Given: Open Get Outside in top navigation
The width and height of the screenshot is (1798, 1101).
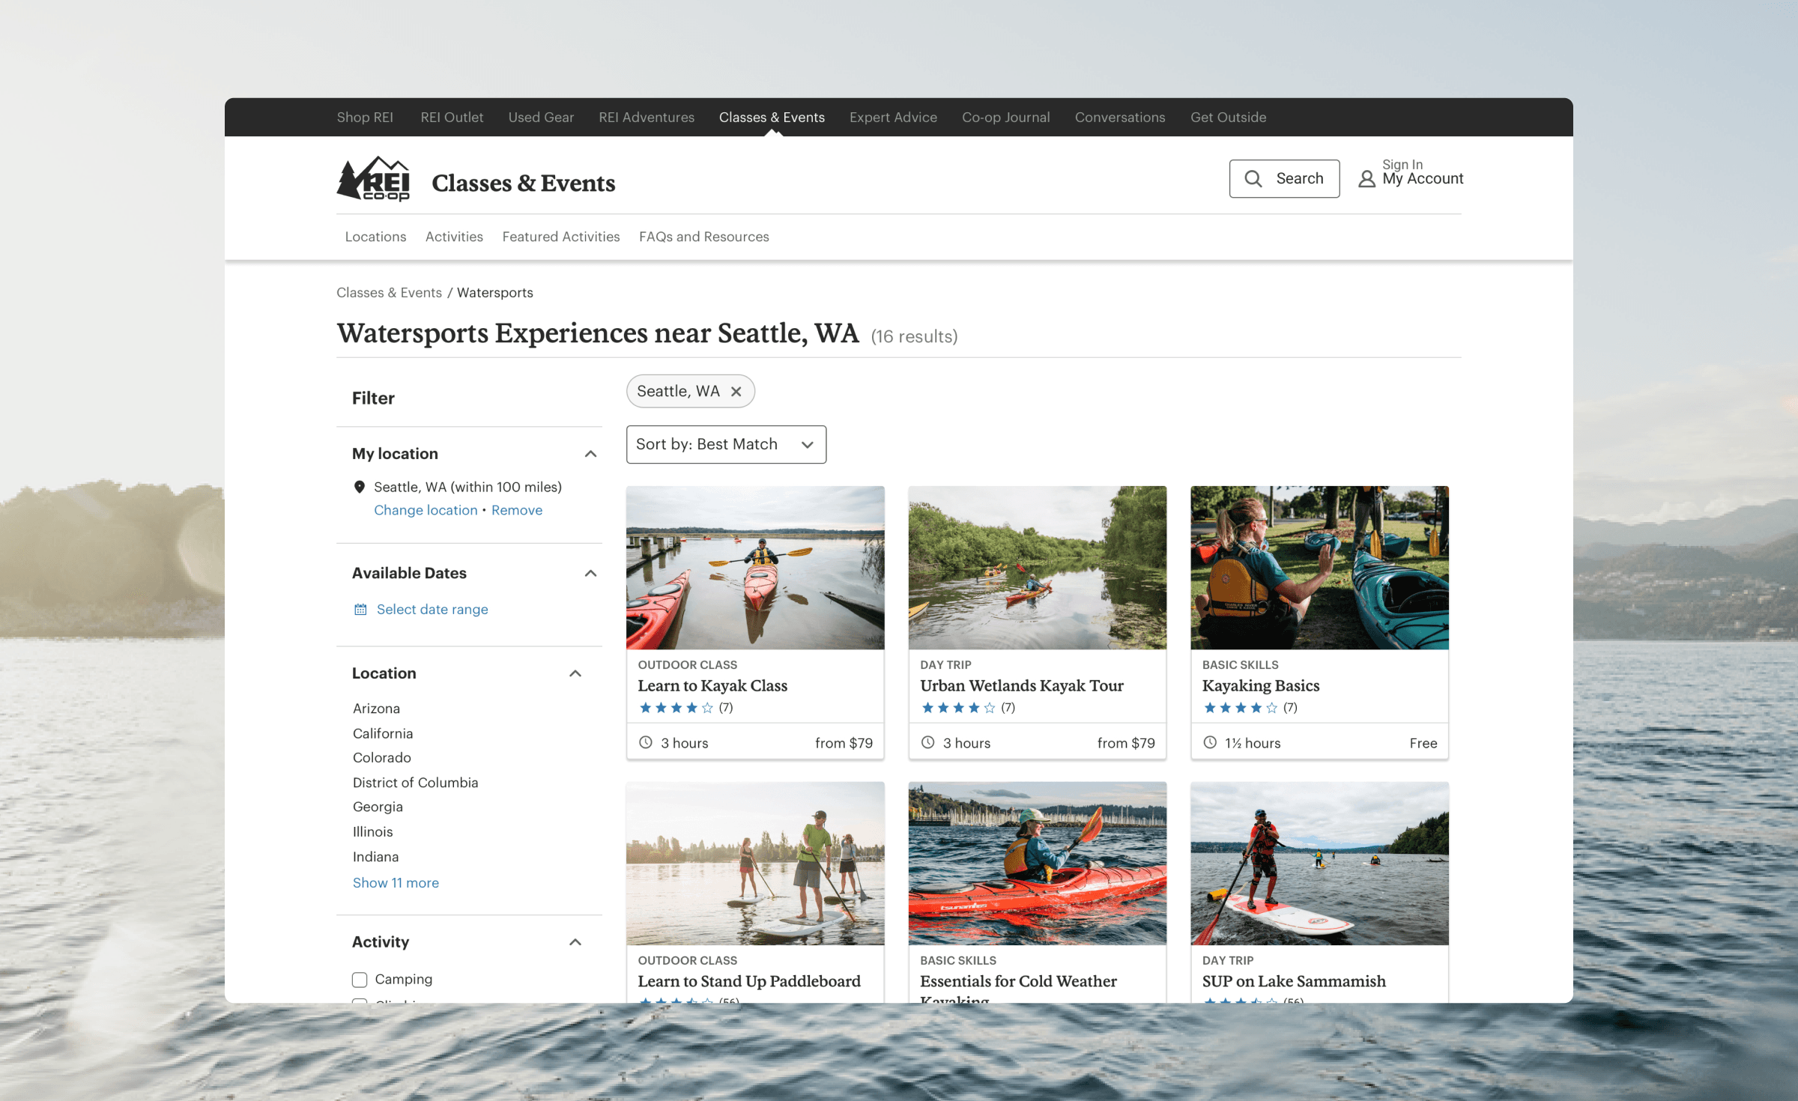Looking at the screenshot, I should (x=1229, y=117).
